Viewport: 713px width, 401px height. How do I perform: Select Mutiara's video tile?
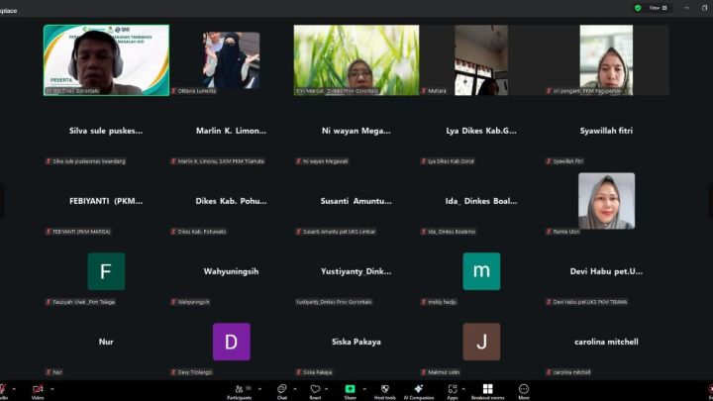click(481, 60)
